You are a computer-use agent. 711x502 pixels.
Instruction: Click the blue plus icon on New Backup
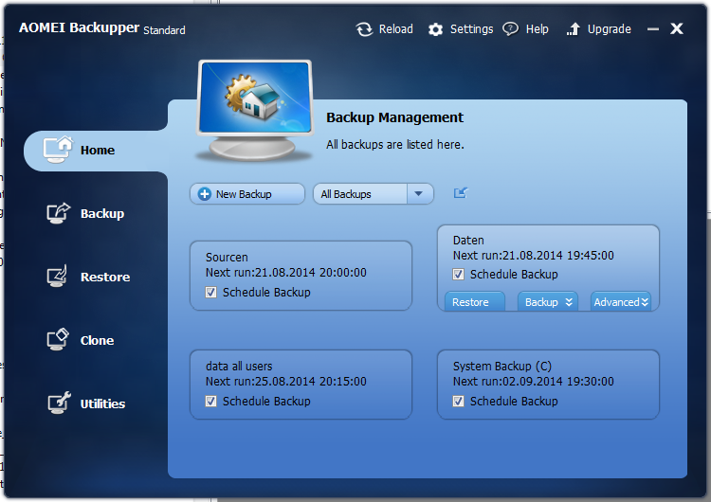click(205, 194)
